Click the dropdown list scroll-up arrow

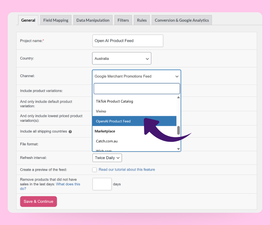click(x=178, y=97)
